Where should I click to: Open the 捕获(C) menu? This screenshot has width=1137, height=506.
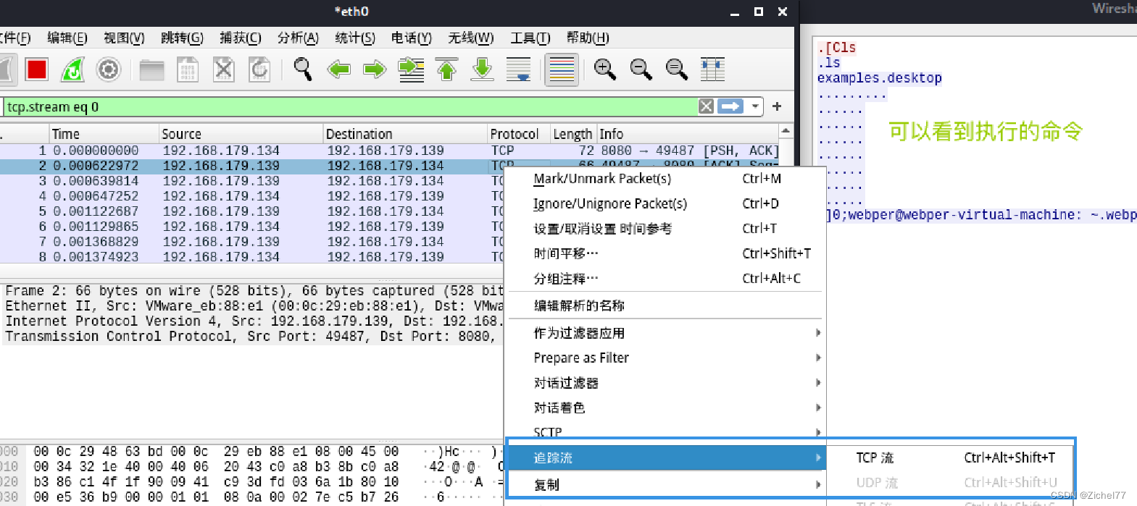pyautogui.click(x=240, y=38)
